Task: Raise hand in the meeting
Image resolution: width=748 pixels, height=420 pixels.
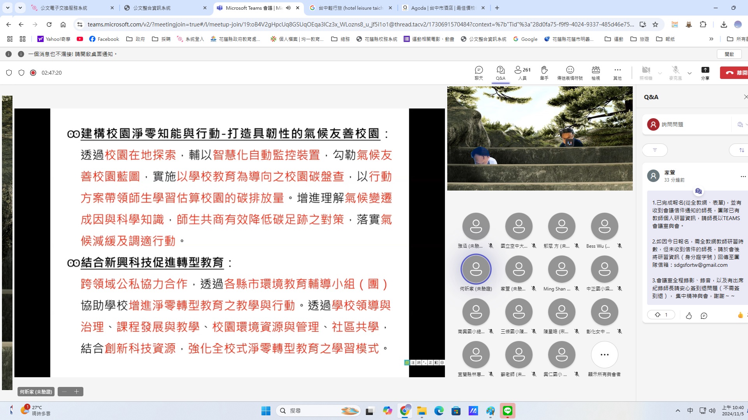Action: click(x=544, y=72)
